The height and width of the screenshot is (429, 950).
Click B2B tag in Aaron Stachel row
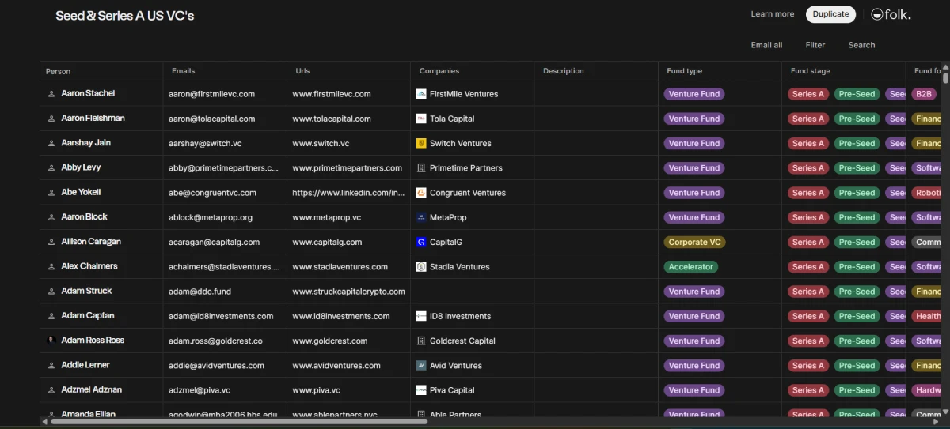click(x=923, y=94)
